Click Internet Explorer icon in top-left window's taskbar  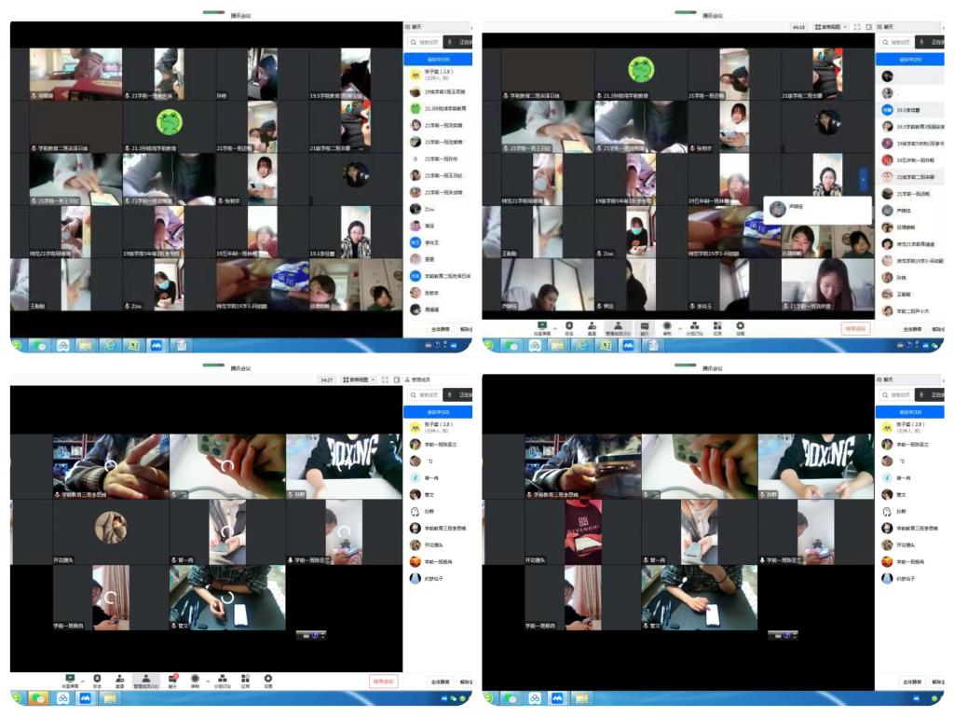(x=107, y=344)
